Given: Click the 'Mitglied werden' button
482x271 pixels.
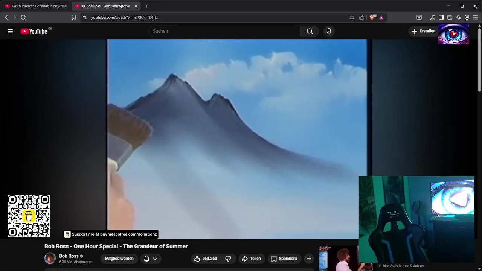Looking at the screenshot, I should (119, 259).
